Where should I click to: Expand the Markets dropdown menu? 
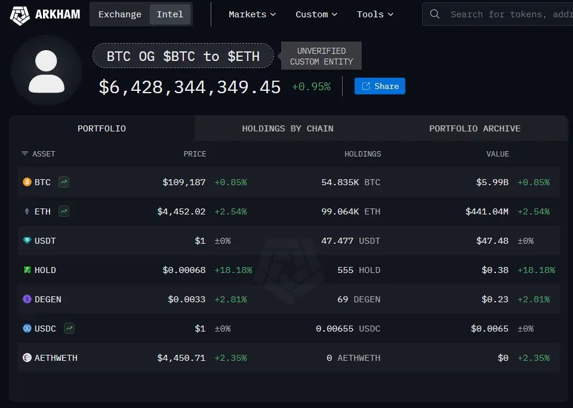[252, 14]
